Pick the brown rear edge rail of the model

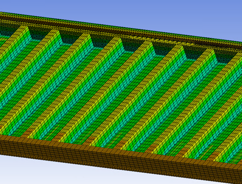click(121, 32)
